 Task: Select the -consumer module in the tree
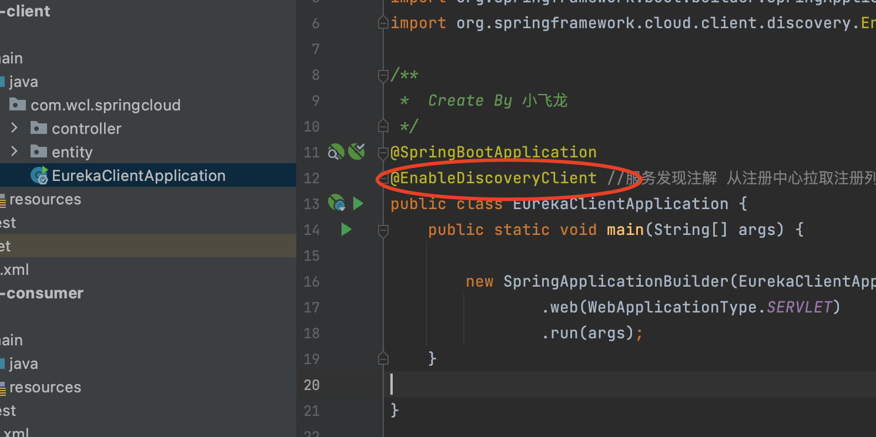click(42, 293)
